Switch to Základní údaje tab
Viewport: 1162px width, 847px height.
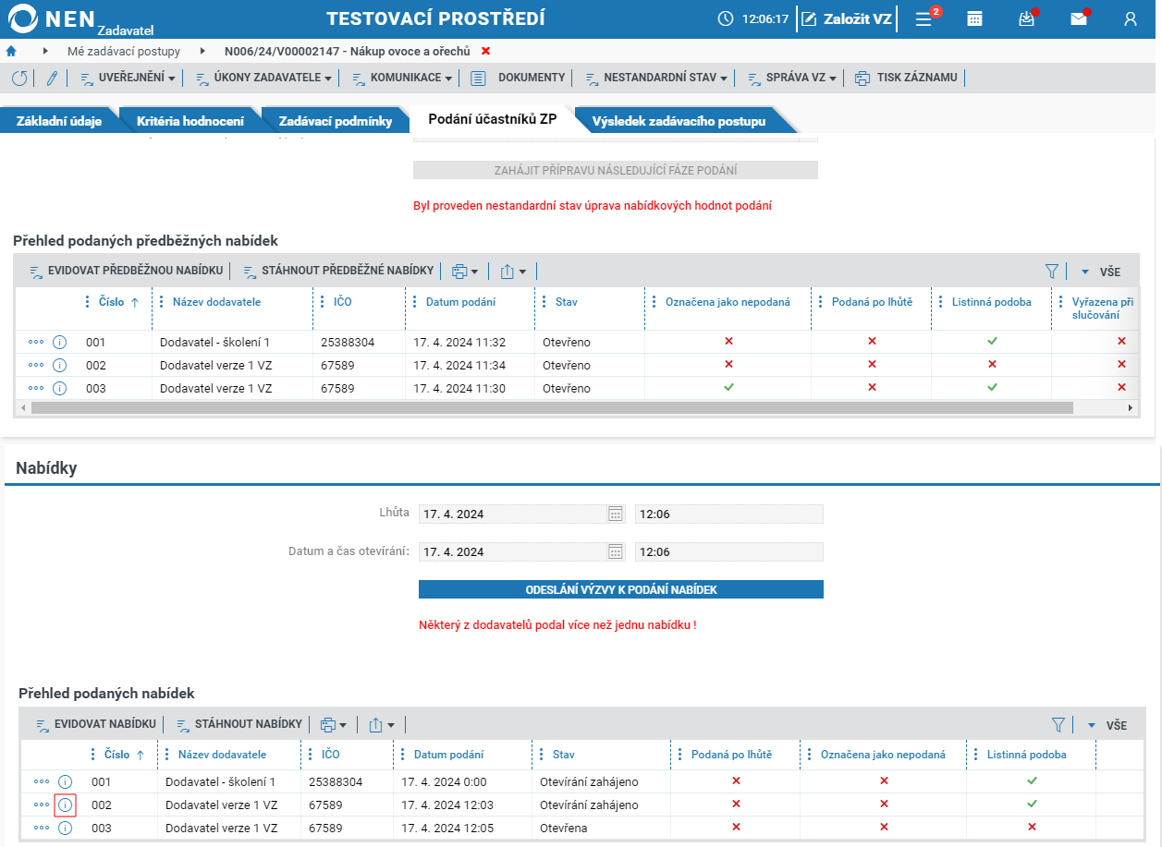59,121
